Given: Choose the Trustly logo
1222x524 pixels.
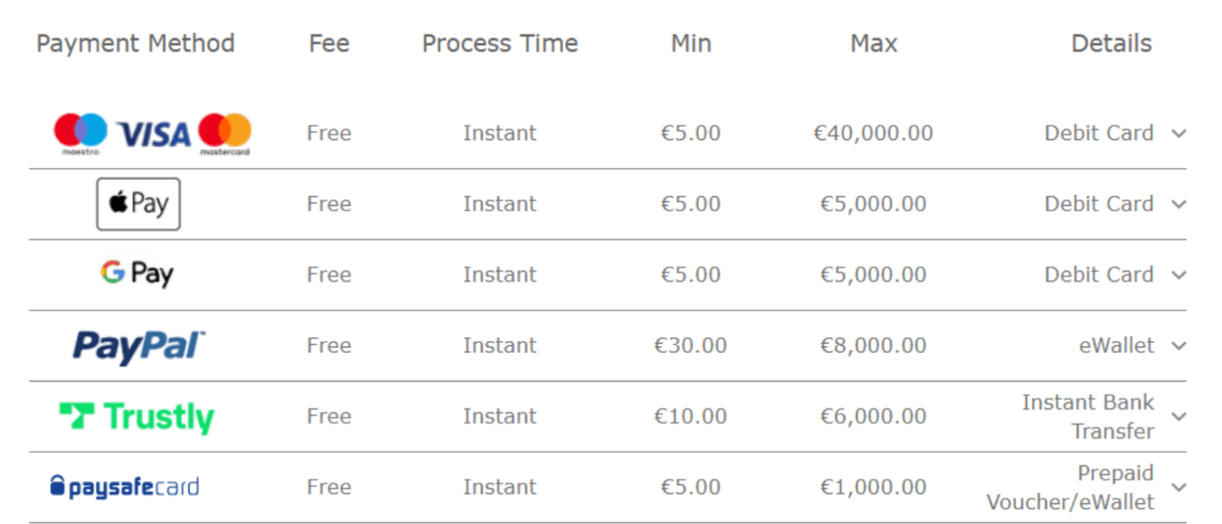Looking at the screenshot, I should [x=137, y=417].
